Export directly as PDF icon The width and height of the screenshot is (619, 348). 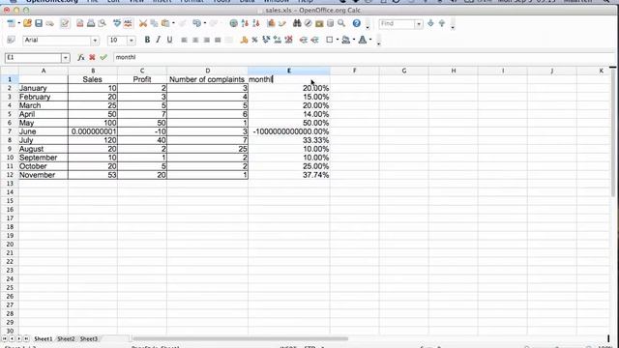point(79,23)
